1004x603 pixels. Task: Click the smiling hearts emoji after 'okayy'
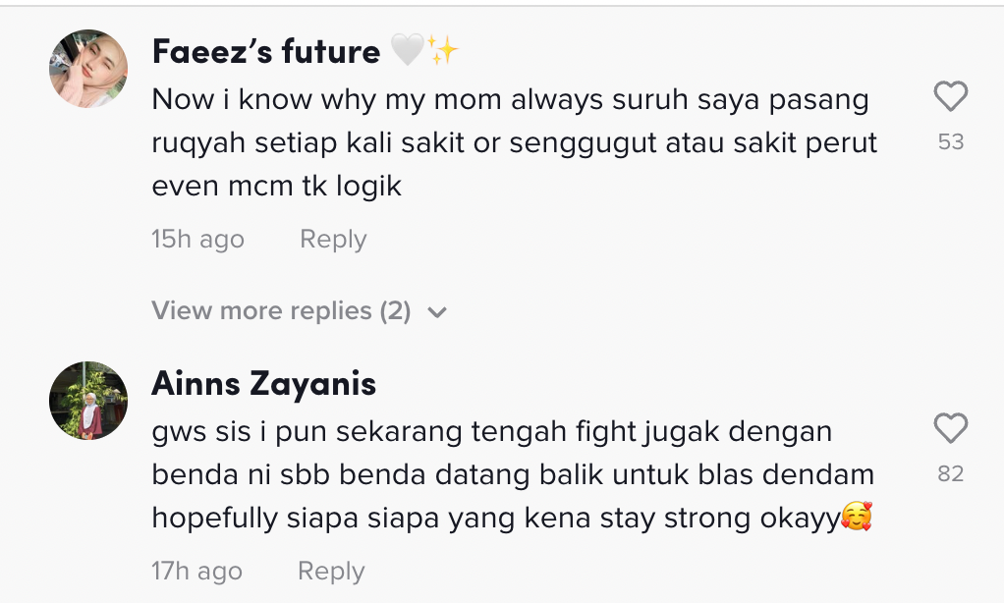(x=858, y=518)
